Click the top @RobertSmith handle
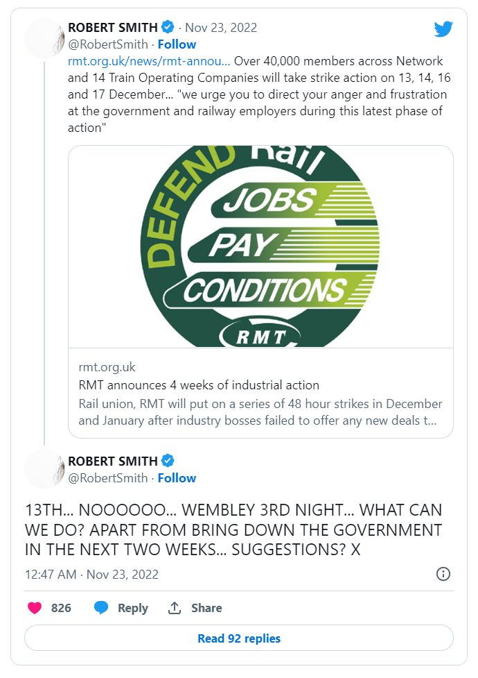 coord(108,44)
